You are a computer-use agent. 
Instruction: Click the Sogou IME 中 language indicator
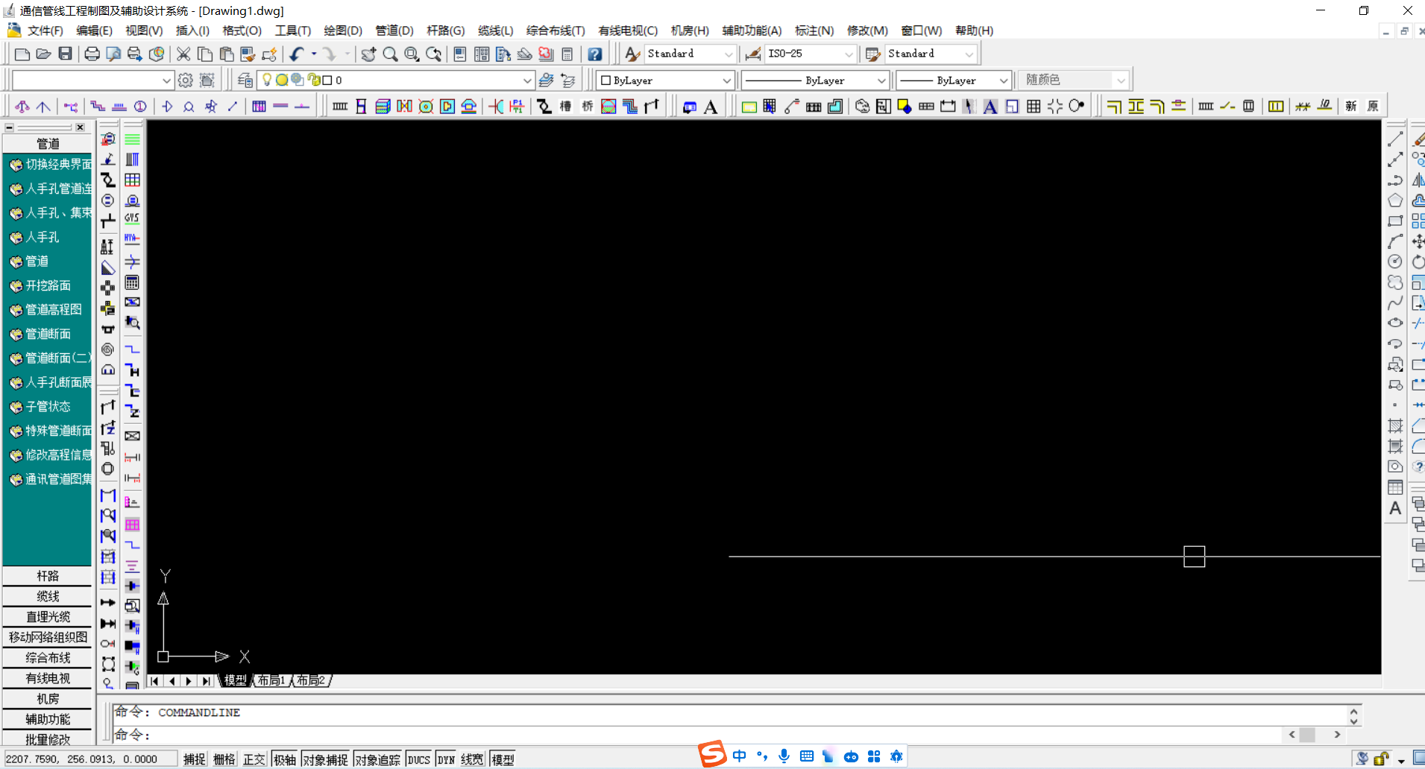pos(739,756)
